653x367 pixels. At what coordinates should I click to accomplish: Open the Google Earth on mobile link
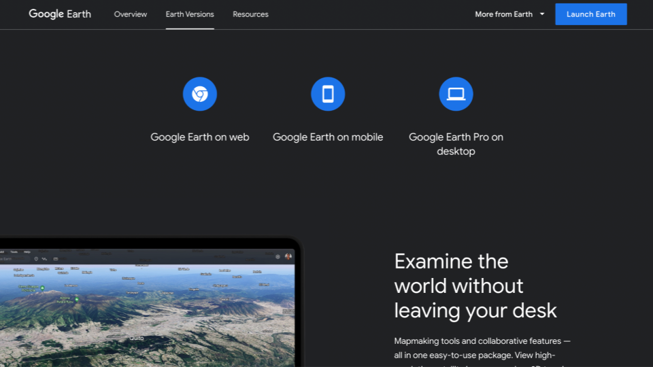[x=328, y=137]
